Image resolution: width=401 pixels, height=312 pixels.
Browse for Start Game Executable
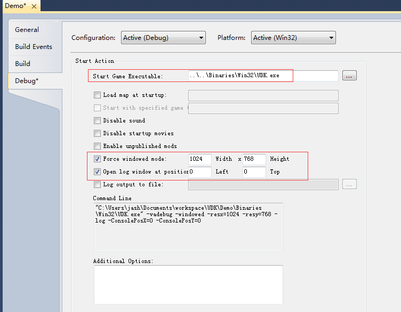pyautogui.click(x=349, y=76)
